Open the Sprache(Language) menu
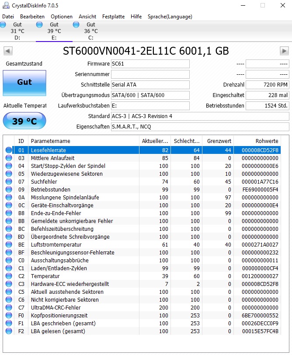The image size is (292, 355). pyautogui.click(x=170, y=17)
